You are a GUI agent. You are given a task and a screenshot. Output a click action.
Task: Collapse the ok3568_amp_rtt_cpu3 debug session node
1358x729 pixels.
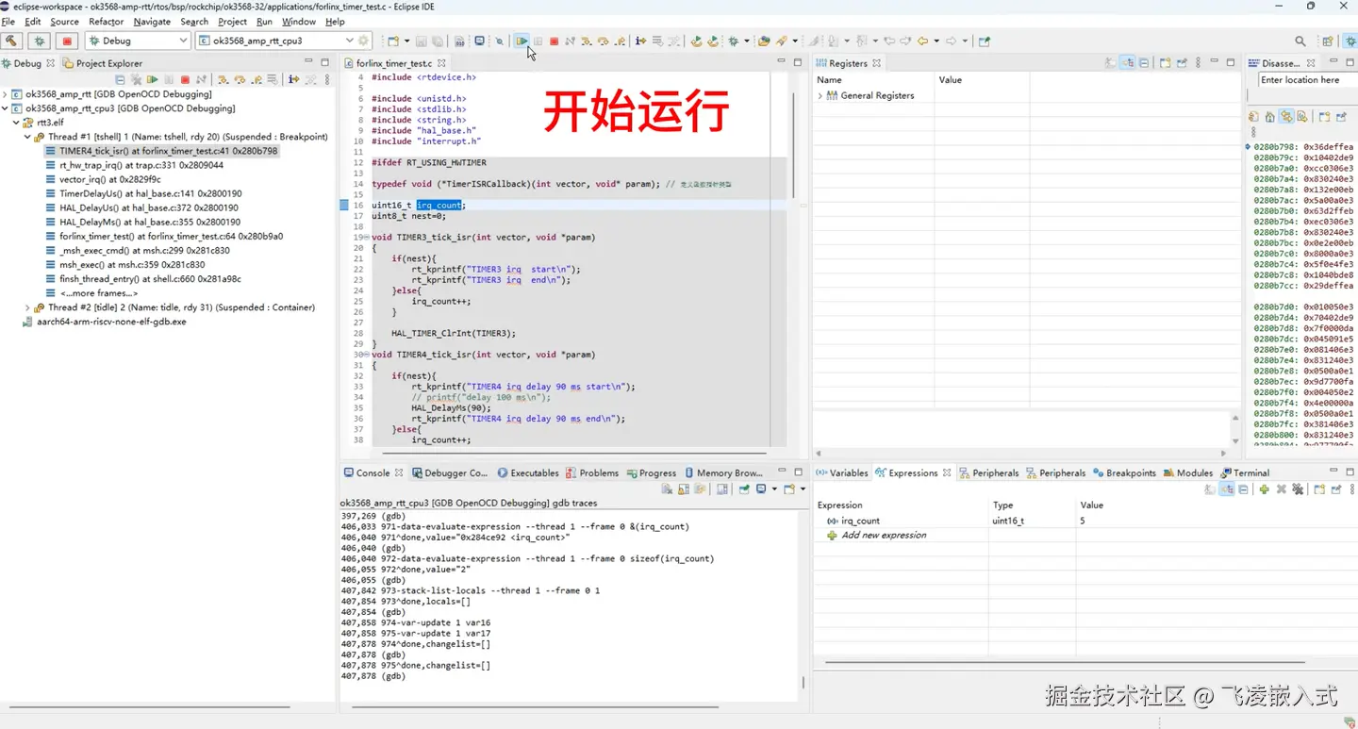tap(6, 108)
